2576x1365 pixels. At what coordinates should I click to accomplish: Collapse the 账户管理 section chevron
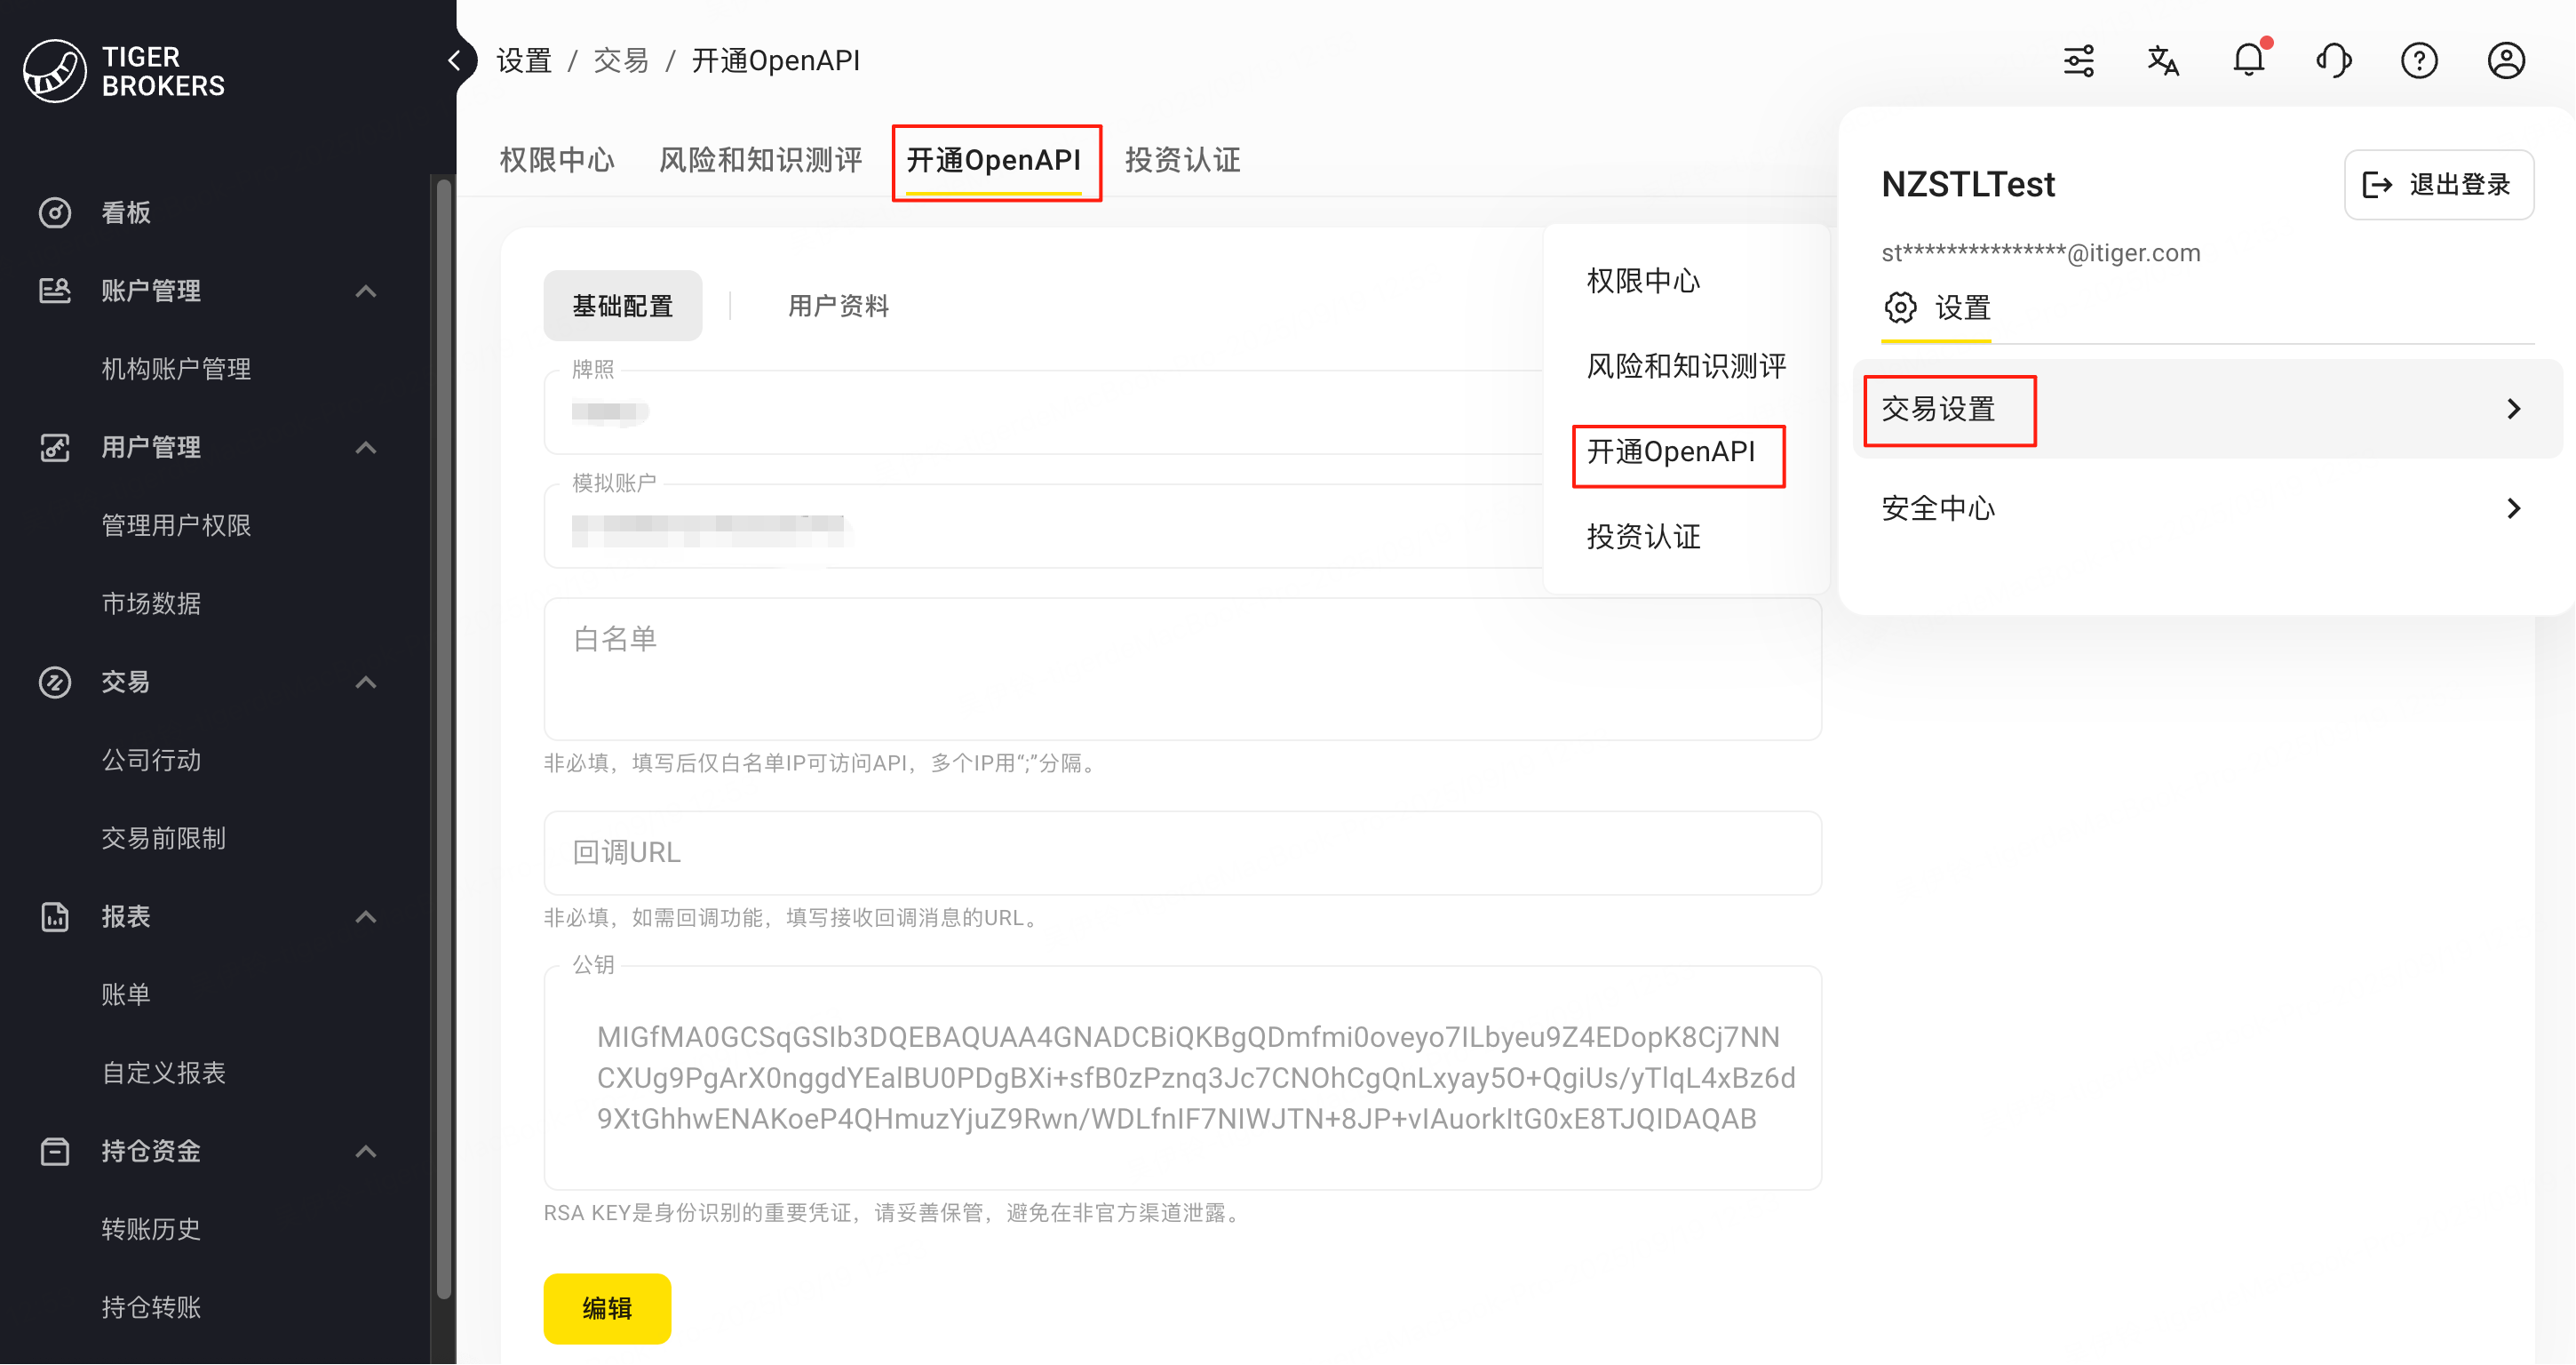(366, 291)
